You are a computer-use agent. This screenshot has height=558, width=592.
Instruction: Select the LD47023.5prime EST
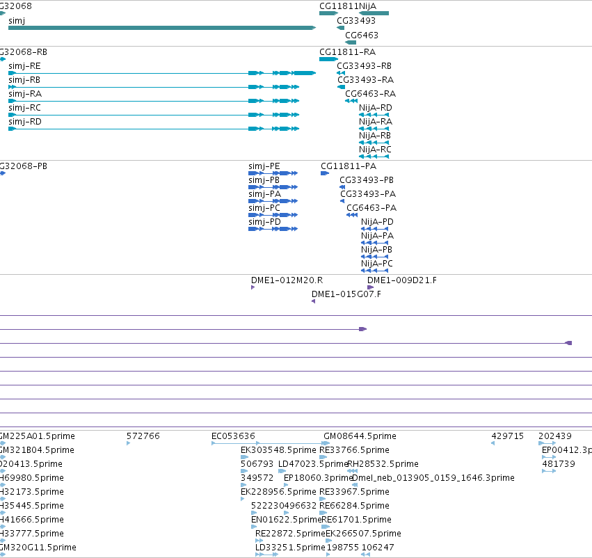tap(282, 471)
